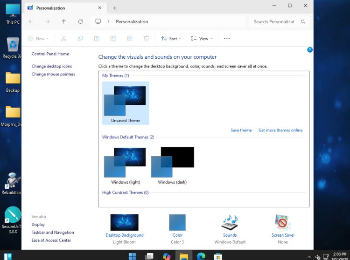The image size is (350, 260).
Task: Select the Morph's desktop folder
Action: pos(11,116)
